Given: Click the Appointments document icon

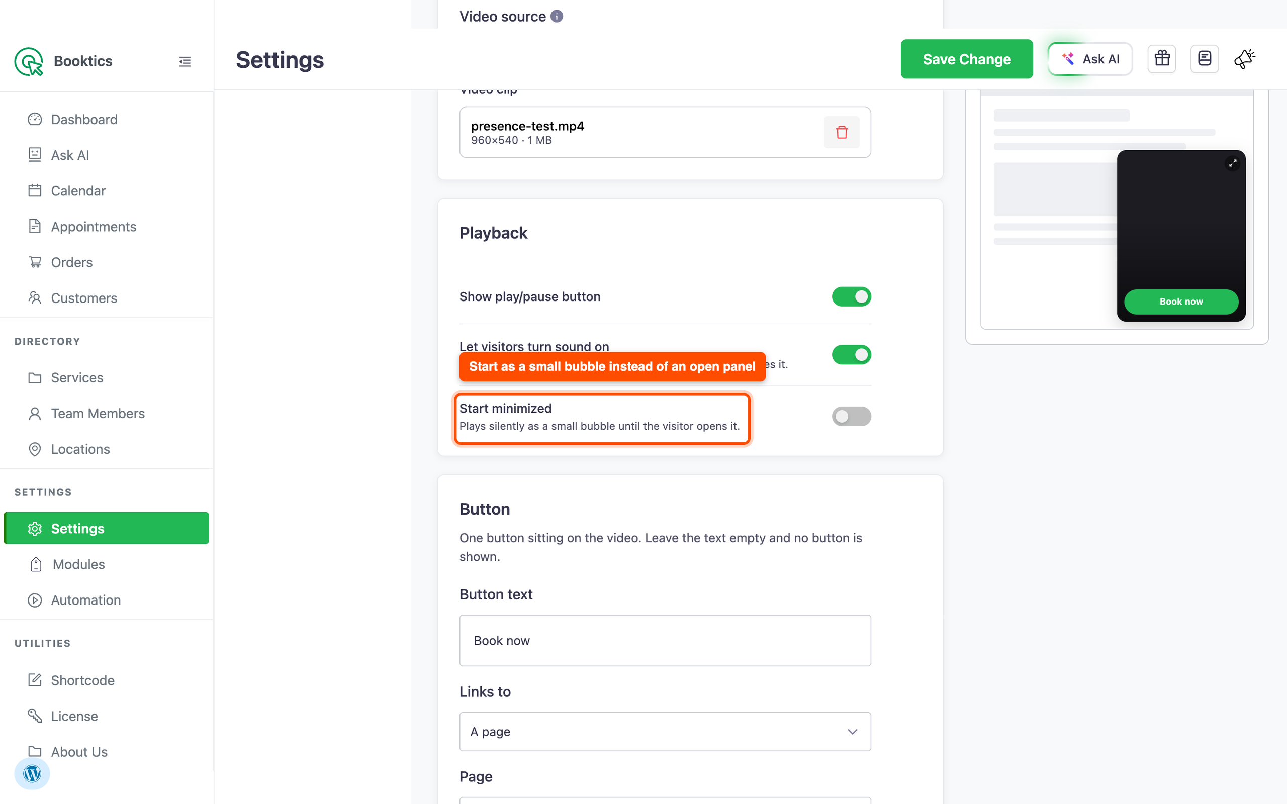Looking at the screenshot, I should click(x=35, y=226).
